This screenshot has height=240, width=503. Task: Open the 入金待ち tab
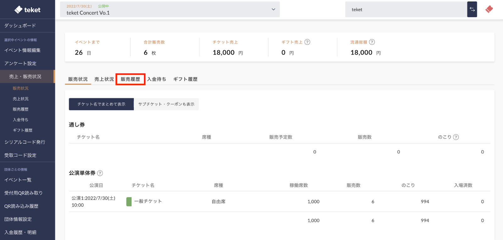157,79
